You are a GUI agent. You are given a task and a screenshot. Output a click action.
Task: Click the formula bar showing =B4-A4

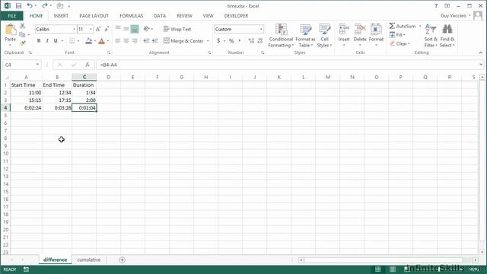(288, 65)
